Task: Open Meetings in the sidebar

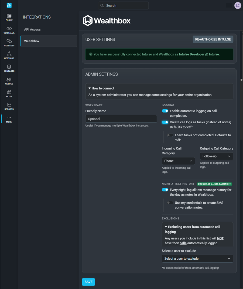Action: pyautogui.click(x=9, y=55)
